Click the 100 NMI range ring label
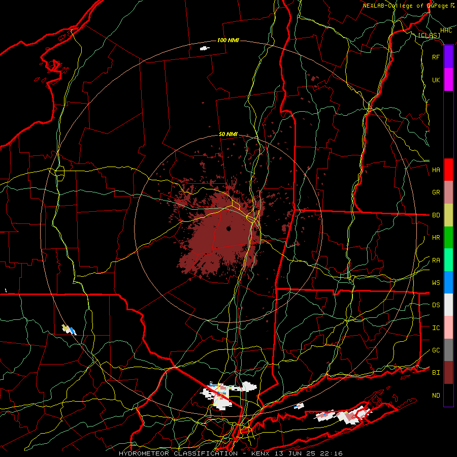Viewport: 457px width, 457px height. pyautogui.click(x=228, y=40)
